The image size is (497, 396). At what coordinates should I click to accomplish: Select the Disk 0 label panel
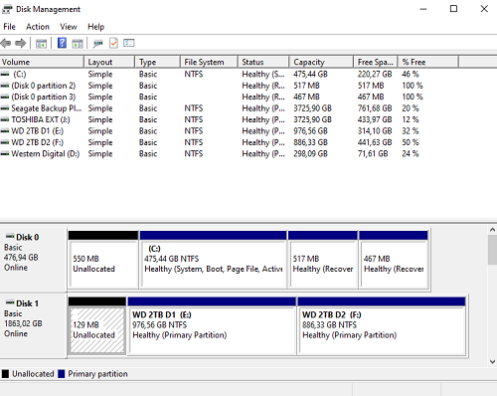[x=33, y=259]
